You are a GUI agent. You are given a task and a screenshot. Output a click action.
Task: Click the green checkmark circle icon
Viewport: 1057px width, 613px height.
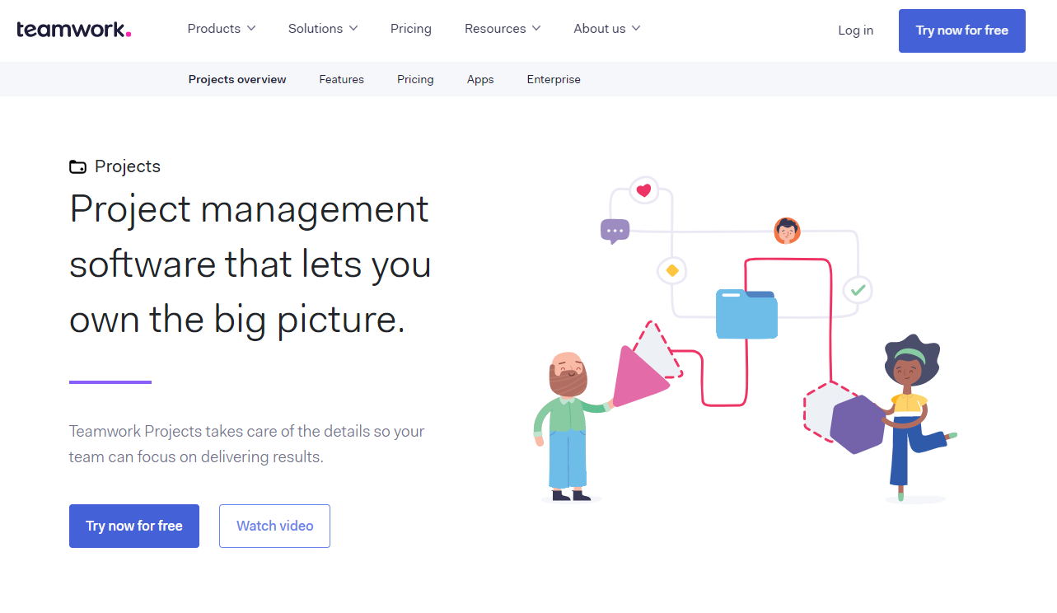[x=858, y=289]
